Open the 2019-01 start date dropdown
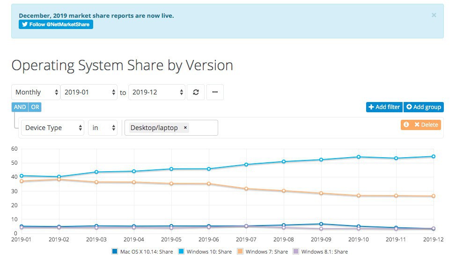456x262 pixels. point(90,92)
